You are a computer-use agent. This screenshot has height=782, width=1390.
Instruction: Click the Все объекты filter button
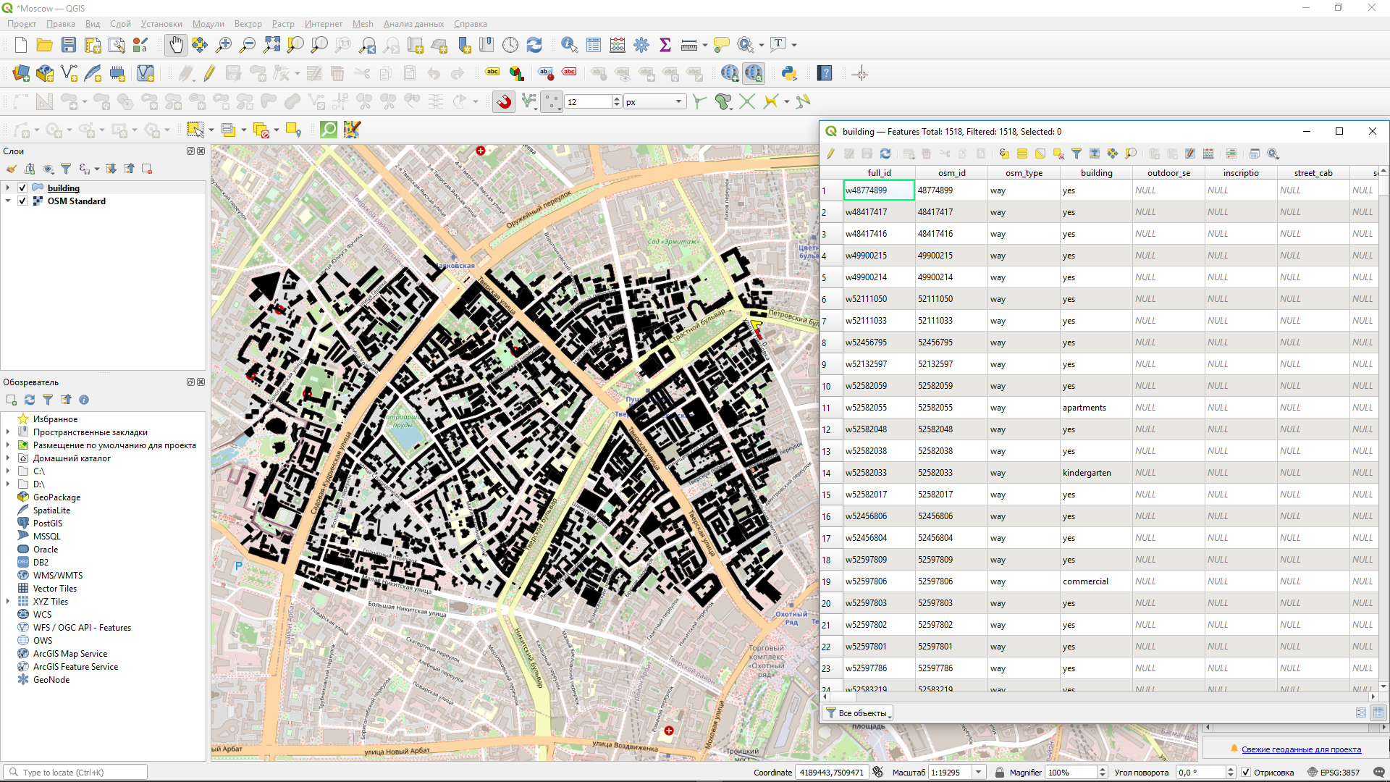click(x=859, y=713)
